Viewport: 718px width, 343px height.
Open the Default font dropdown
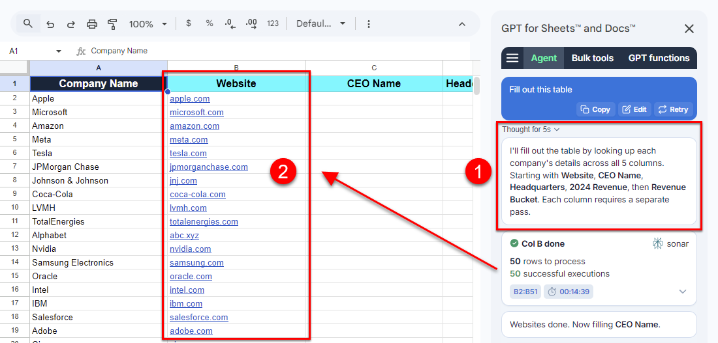click(320, 23)
